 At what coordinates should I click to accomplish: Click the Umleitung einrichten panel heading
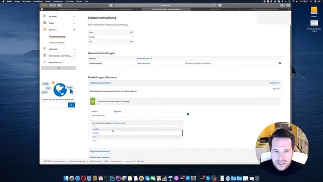[x=100, y=83]
